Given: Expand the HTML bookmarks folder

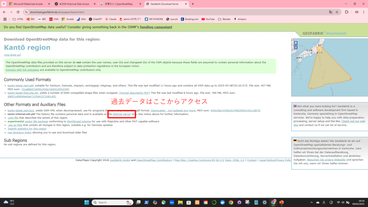Looking at the screenshot, I should pos(18,19).
